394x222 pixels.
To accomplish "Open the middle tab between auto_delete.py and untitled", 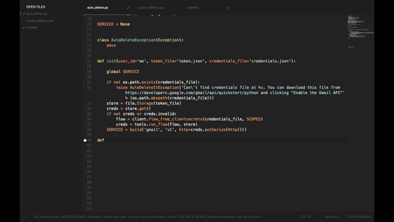I will (x=150, y=7).
